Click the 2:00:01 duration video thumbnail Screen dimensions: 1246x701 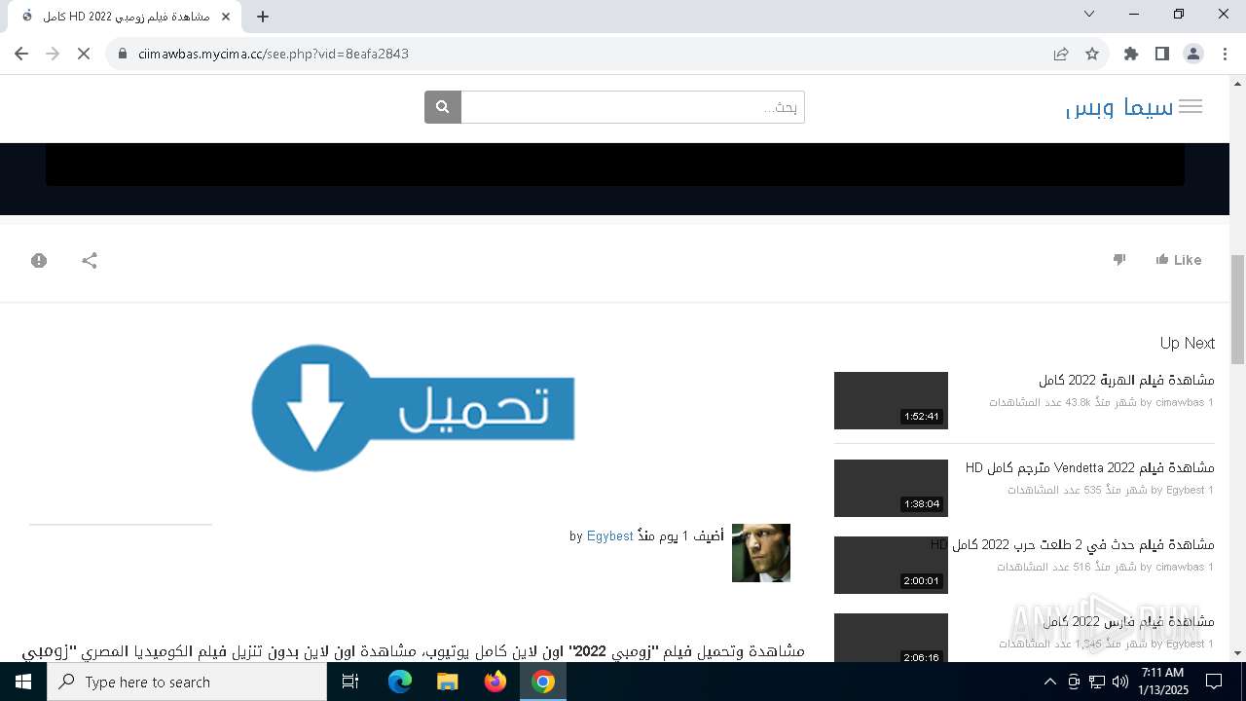point(891,565)
